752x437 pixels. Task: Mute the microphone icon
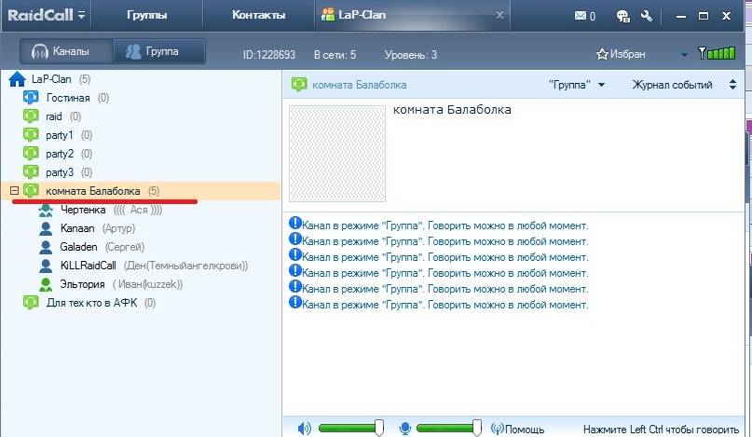405,429
